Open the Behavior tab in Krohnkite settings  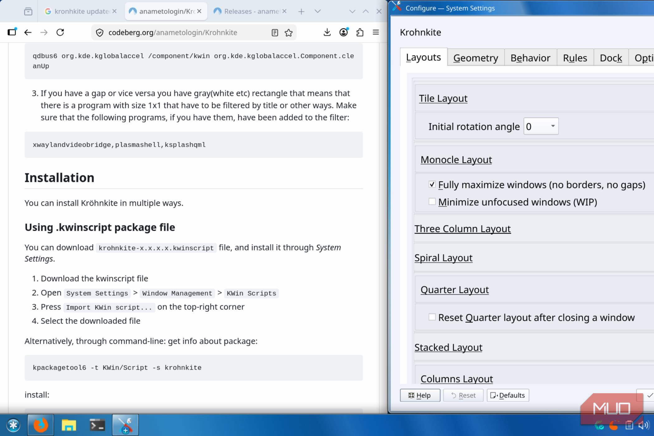(530, 58)
